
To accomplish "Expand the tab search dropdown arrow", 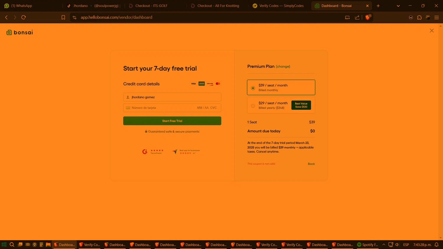I will [x=398, y=6].
